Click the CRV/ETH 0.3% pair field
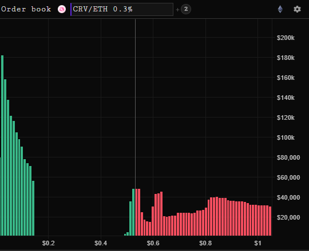309x251 pixels. coord(122,9)
